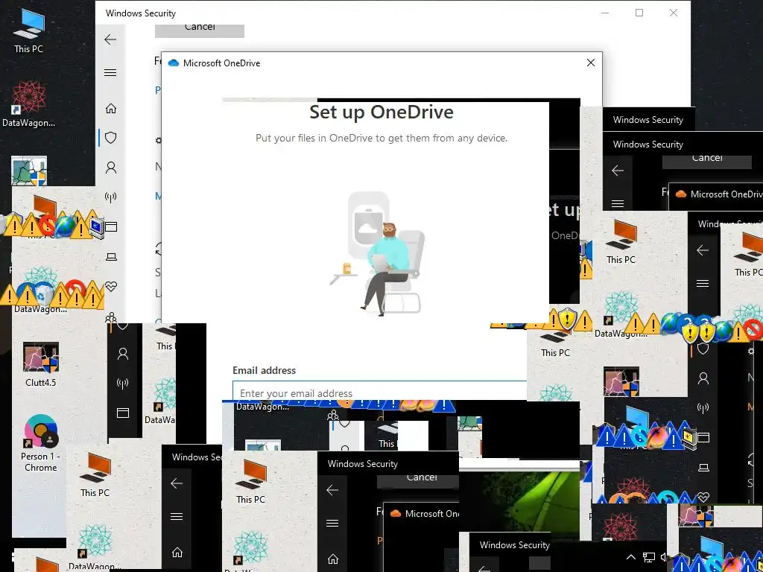Select the Clutt4.5 desktop icon

(41, 364)
